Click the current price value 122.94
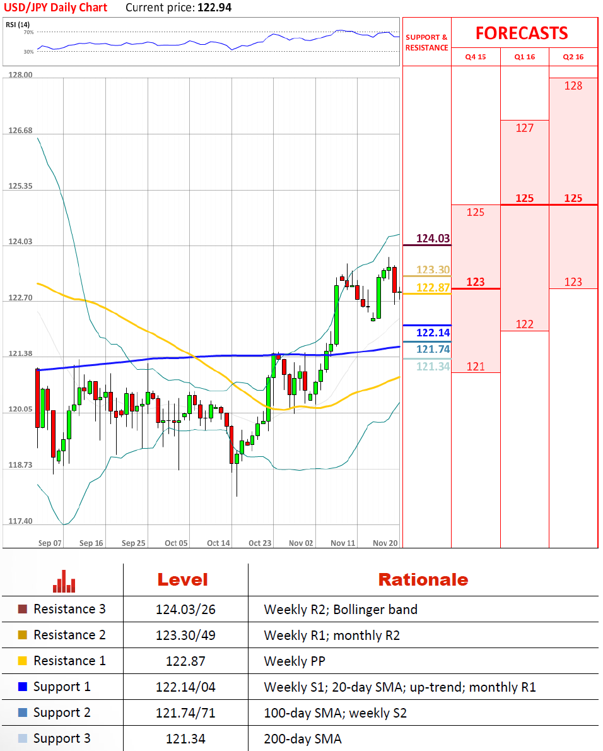The image size is (603, 751). [x=214, y=8]
